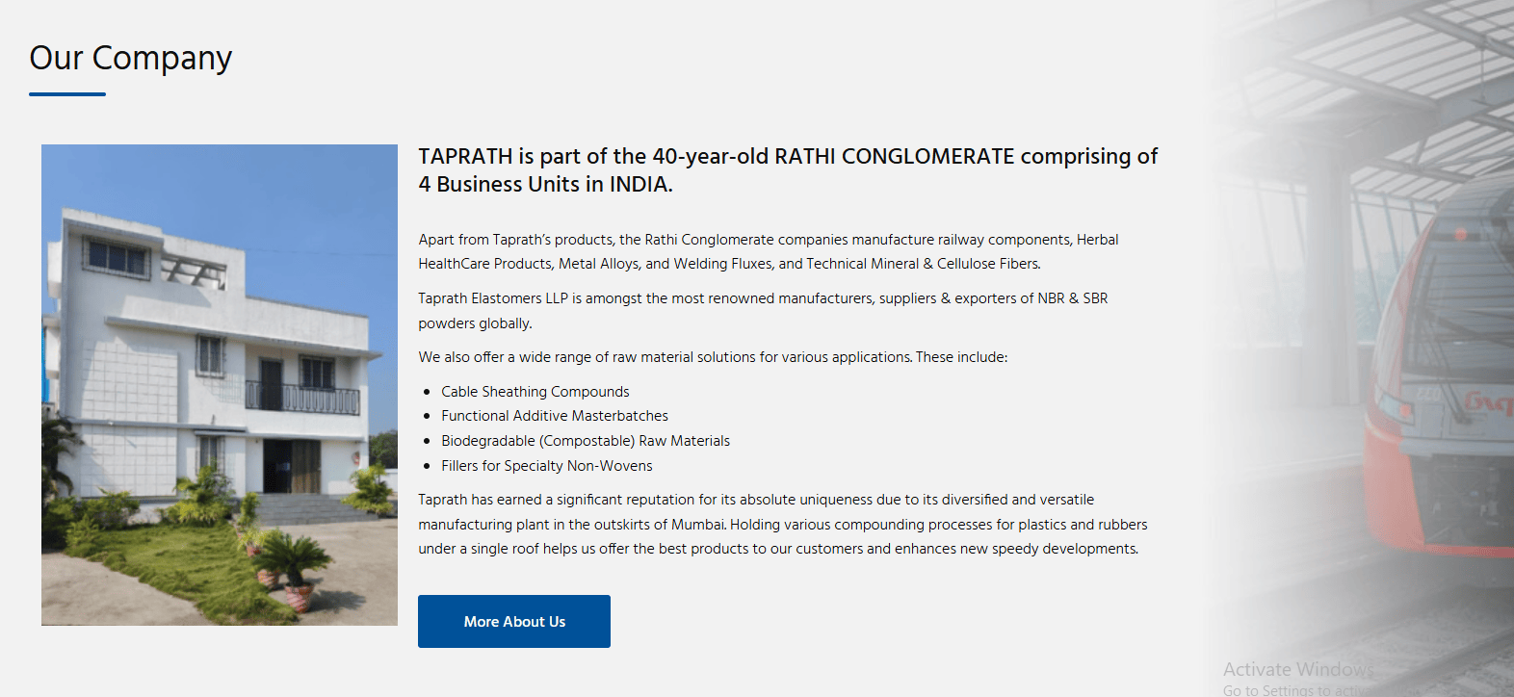
Task: Click the bullet dot before Fillers item
Action: [x=427, y=467]
